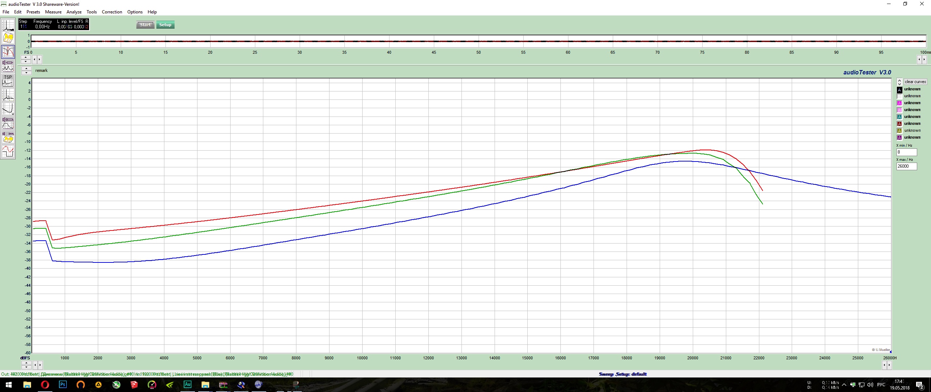Toggle the black curve A visibility box
This screenshot has width=931, height=392.
(x=899, y=90)
